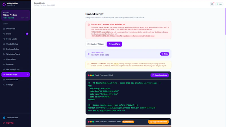
Task: Expand the Embed Script menu chevron
Action: click(x=27, y=74)
